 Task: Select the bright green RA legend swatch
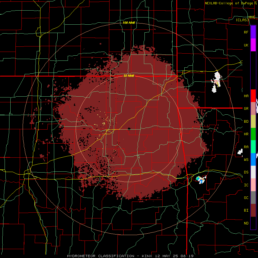(x=253, y=146)
